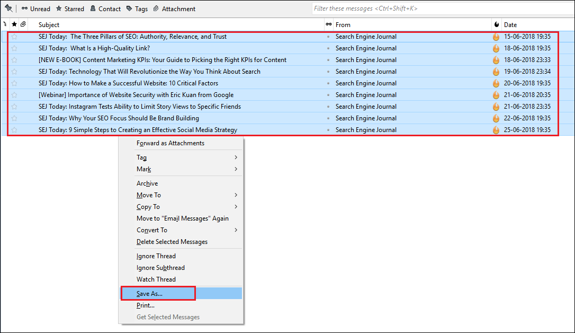Click the star column header icon
Screen dimensions: 575x333
14,24
